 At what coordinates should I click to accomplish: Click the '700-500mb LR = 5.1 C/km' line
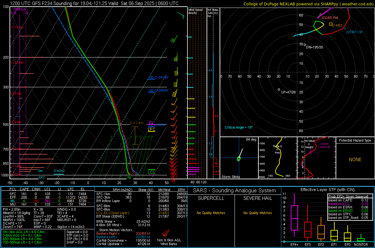click(x=22, y=242)
